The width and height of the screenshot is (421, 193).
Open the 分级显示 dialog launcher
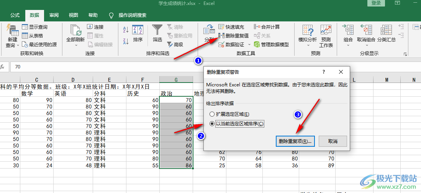click(x=405, y=54)
